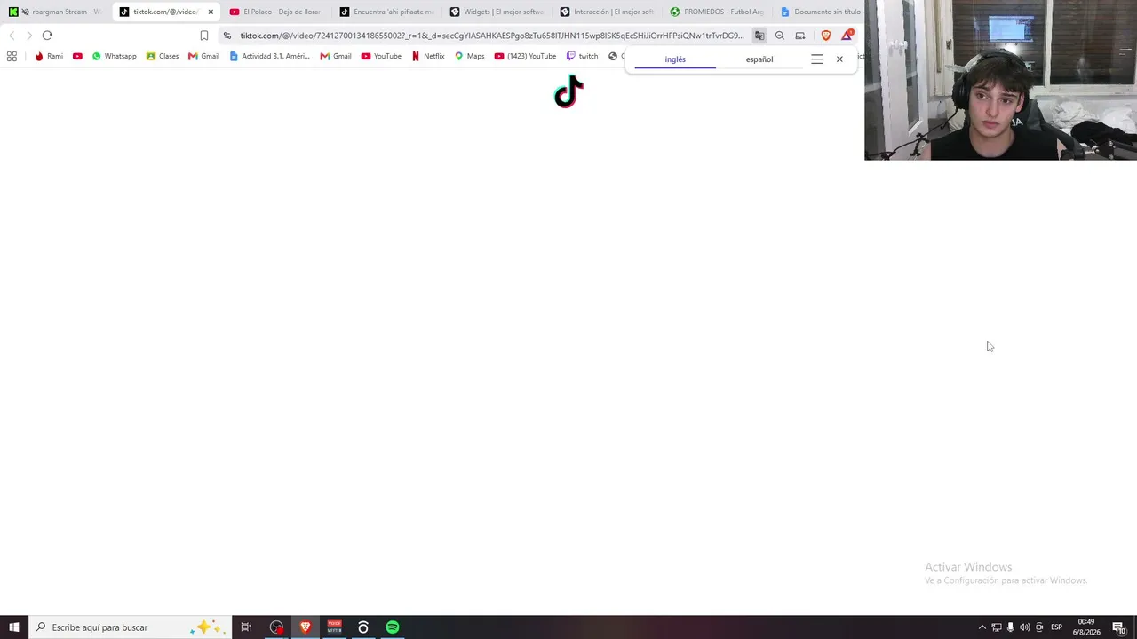Click the address bar URL field
Image resolution: width=1137 pixels, height=639 pixels.
[x=491, y=35]
